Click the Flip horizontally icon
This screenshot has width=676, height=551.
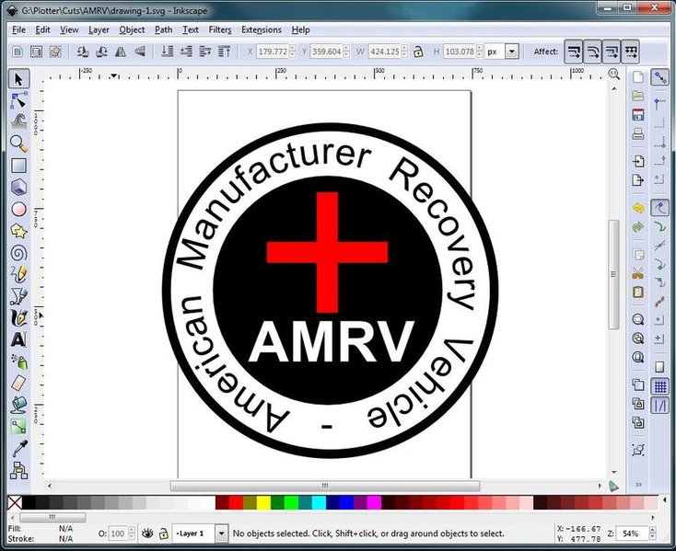[x=121, y=52]
